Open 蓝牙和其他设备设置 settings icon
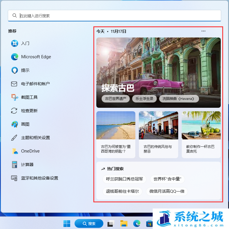Screen dimensions: 229x229 coord(14,178)
